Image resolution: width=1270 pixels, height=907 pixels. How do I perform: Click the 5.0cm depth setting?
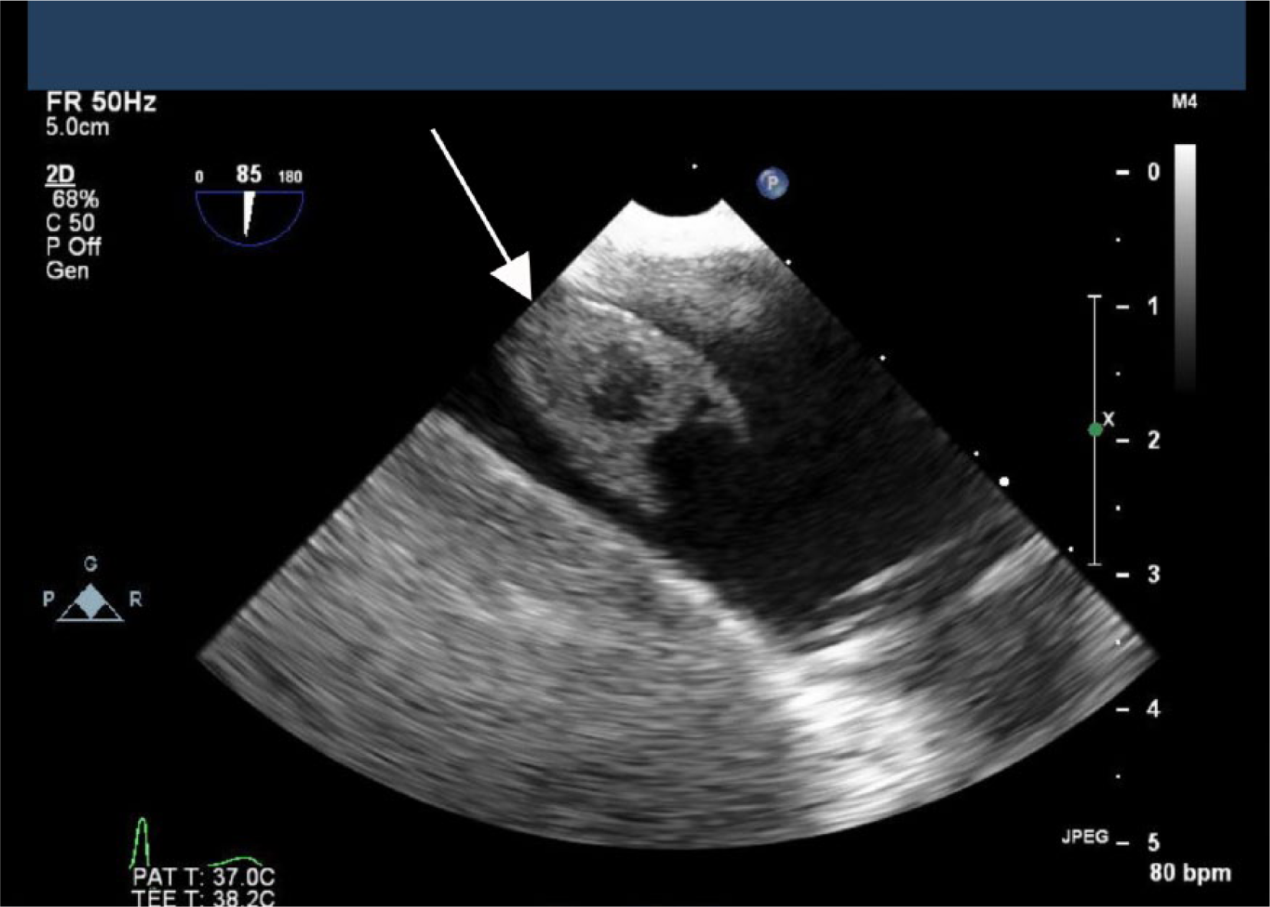[77, 127]
